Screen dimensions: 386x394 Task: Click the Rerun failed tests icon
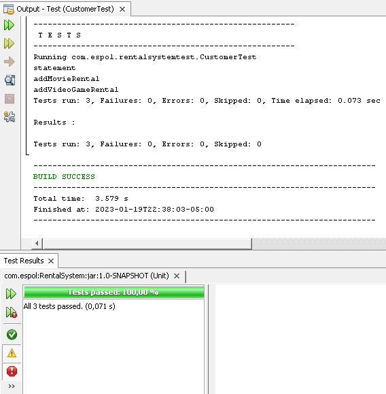coord(12,312)
